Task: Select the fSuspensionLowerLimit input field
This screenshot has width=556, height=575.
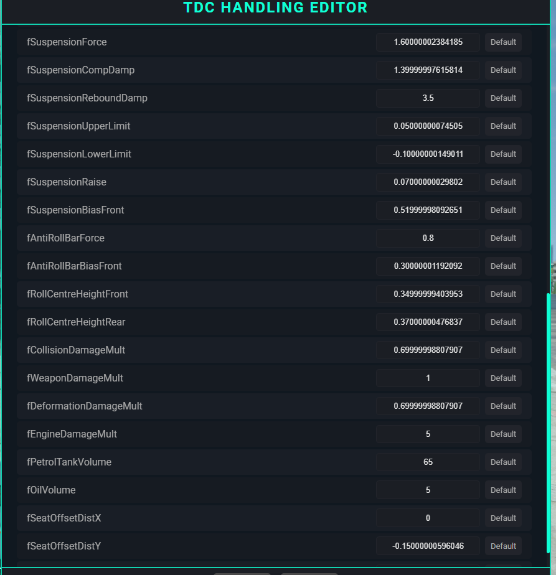Action: point(428,154)
